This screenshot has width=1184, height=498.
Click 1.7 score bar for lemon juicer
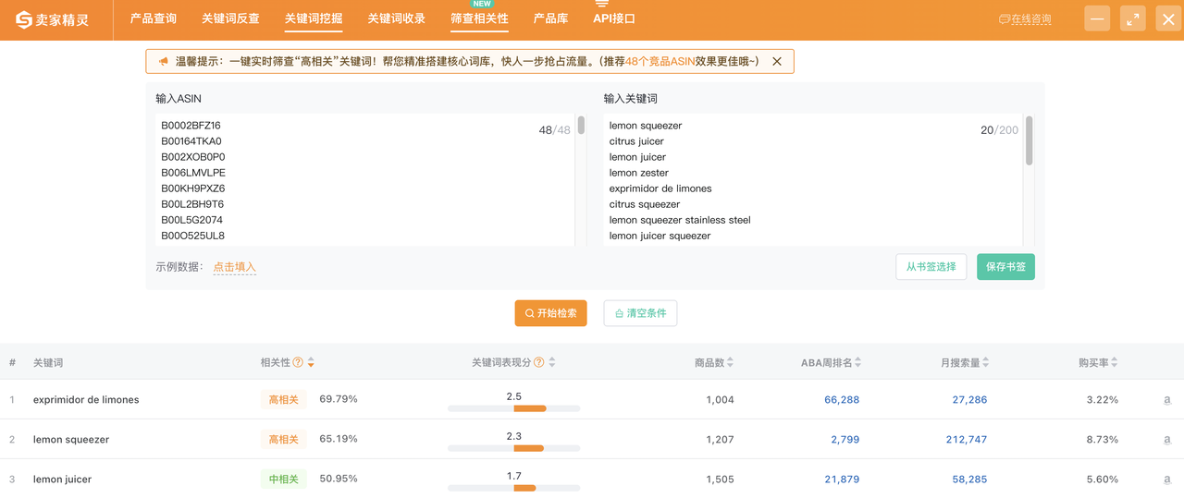[x=514, y=487]
